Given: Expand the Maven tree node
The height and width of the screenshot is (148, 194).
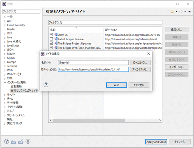Looking at the screenshot, I should (5, 54).
